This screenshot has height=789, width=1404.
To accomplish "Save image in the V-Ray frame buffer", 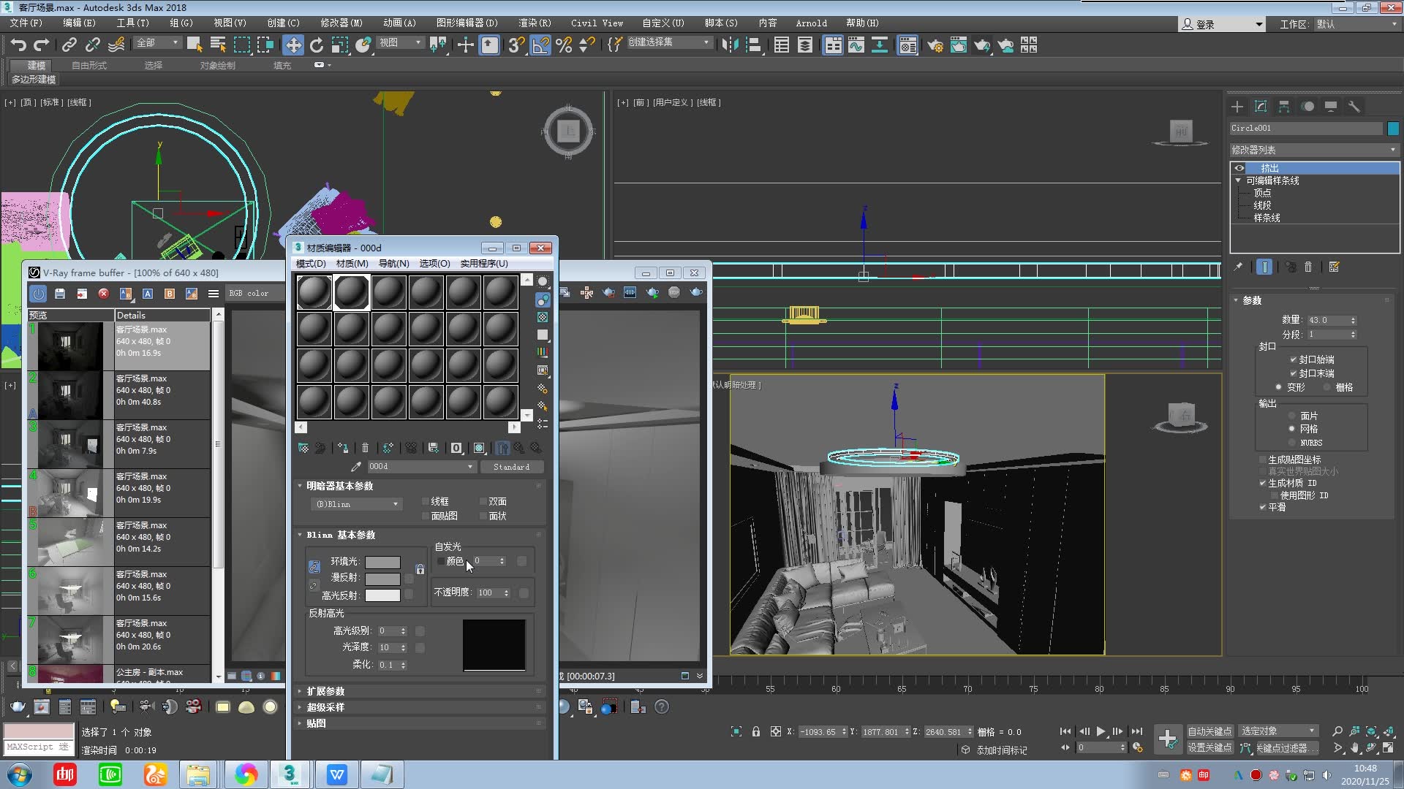I will point(60,293).
